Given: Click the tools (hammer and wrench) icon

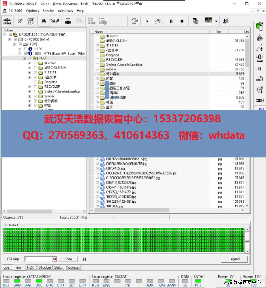Looking at the screenshot, I should point(20,21).
